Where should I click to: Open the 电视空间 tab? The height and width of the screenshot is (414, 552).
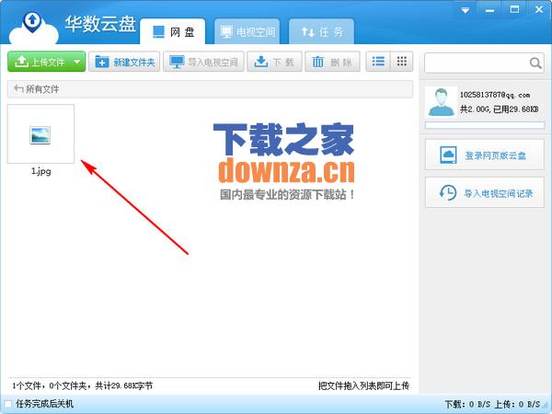(x=247, y=31)
